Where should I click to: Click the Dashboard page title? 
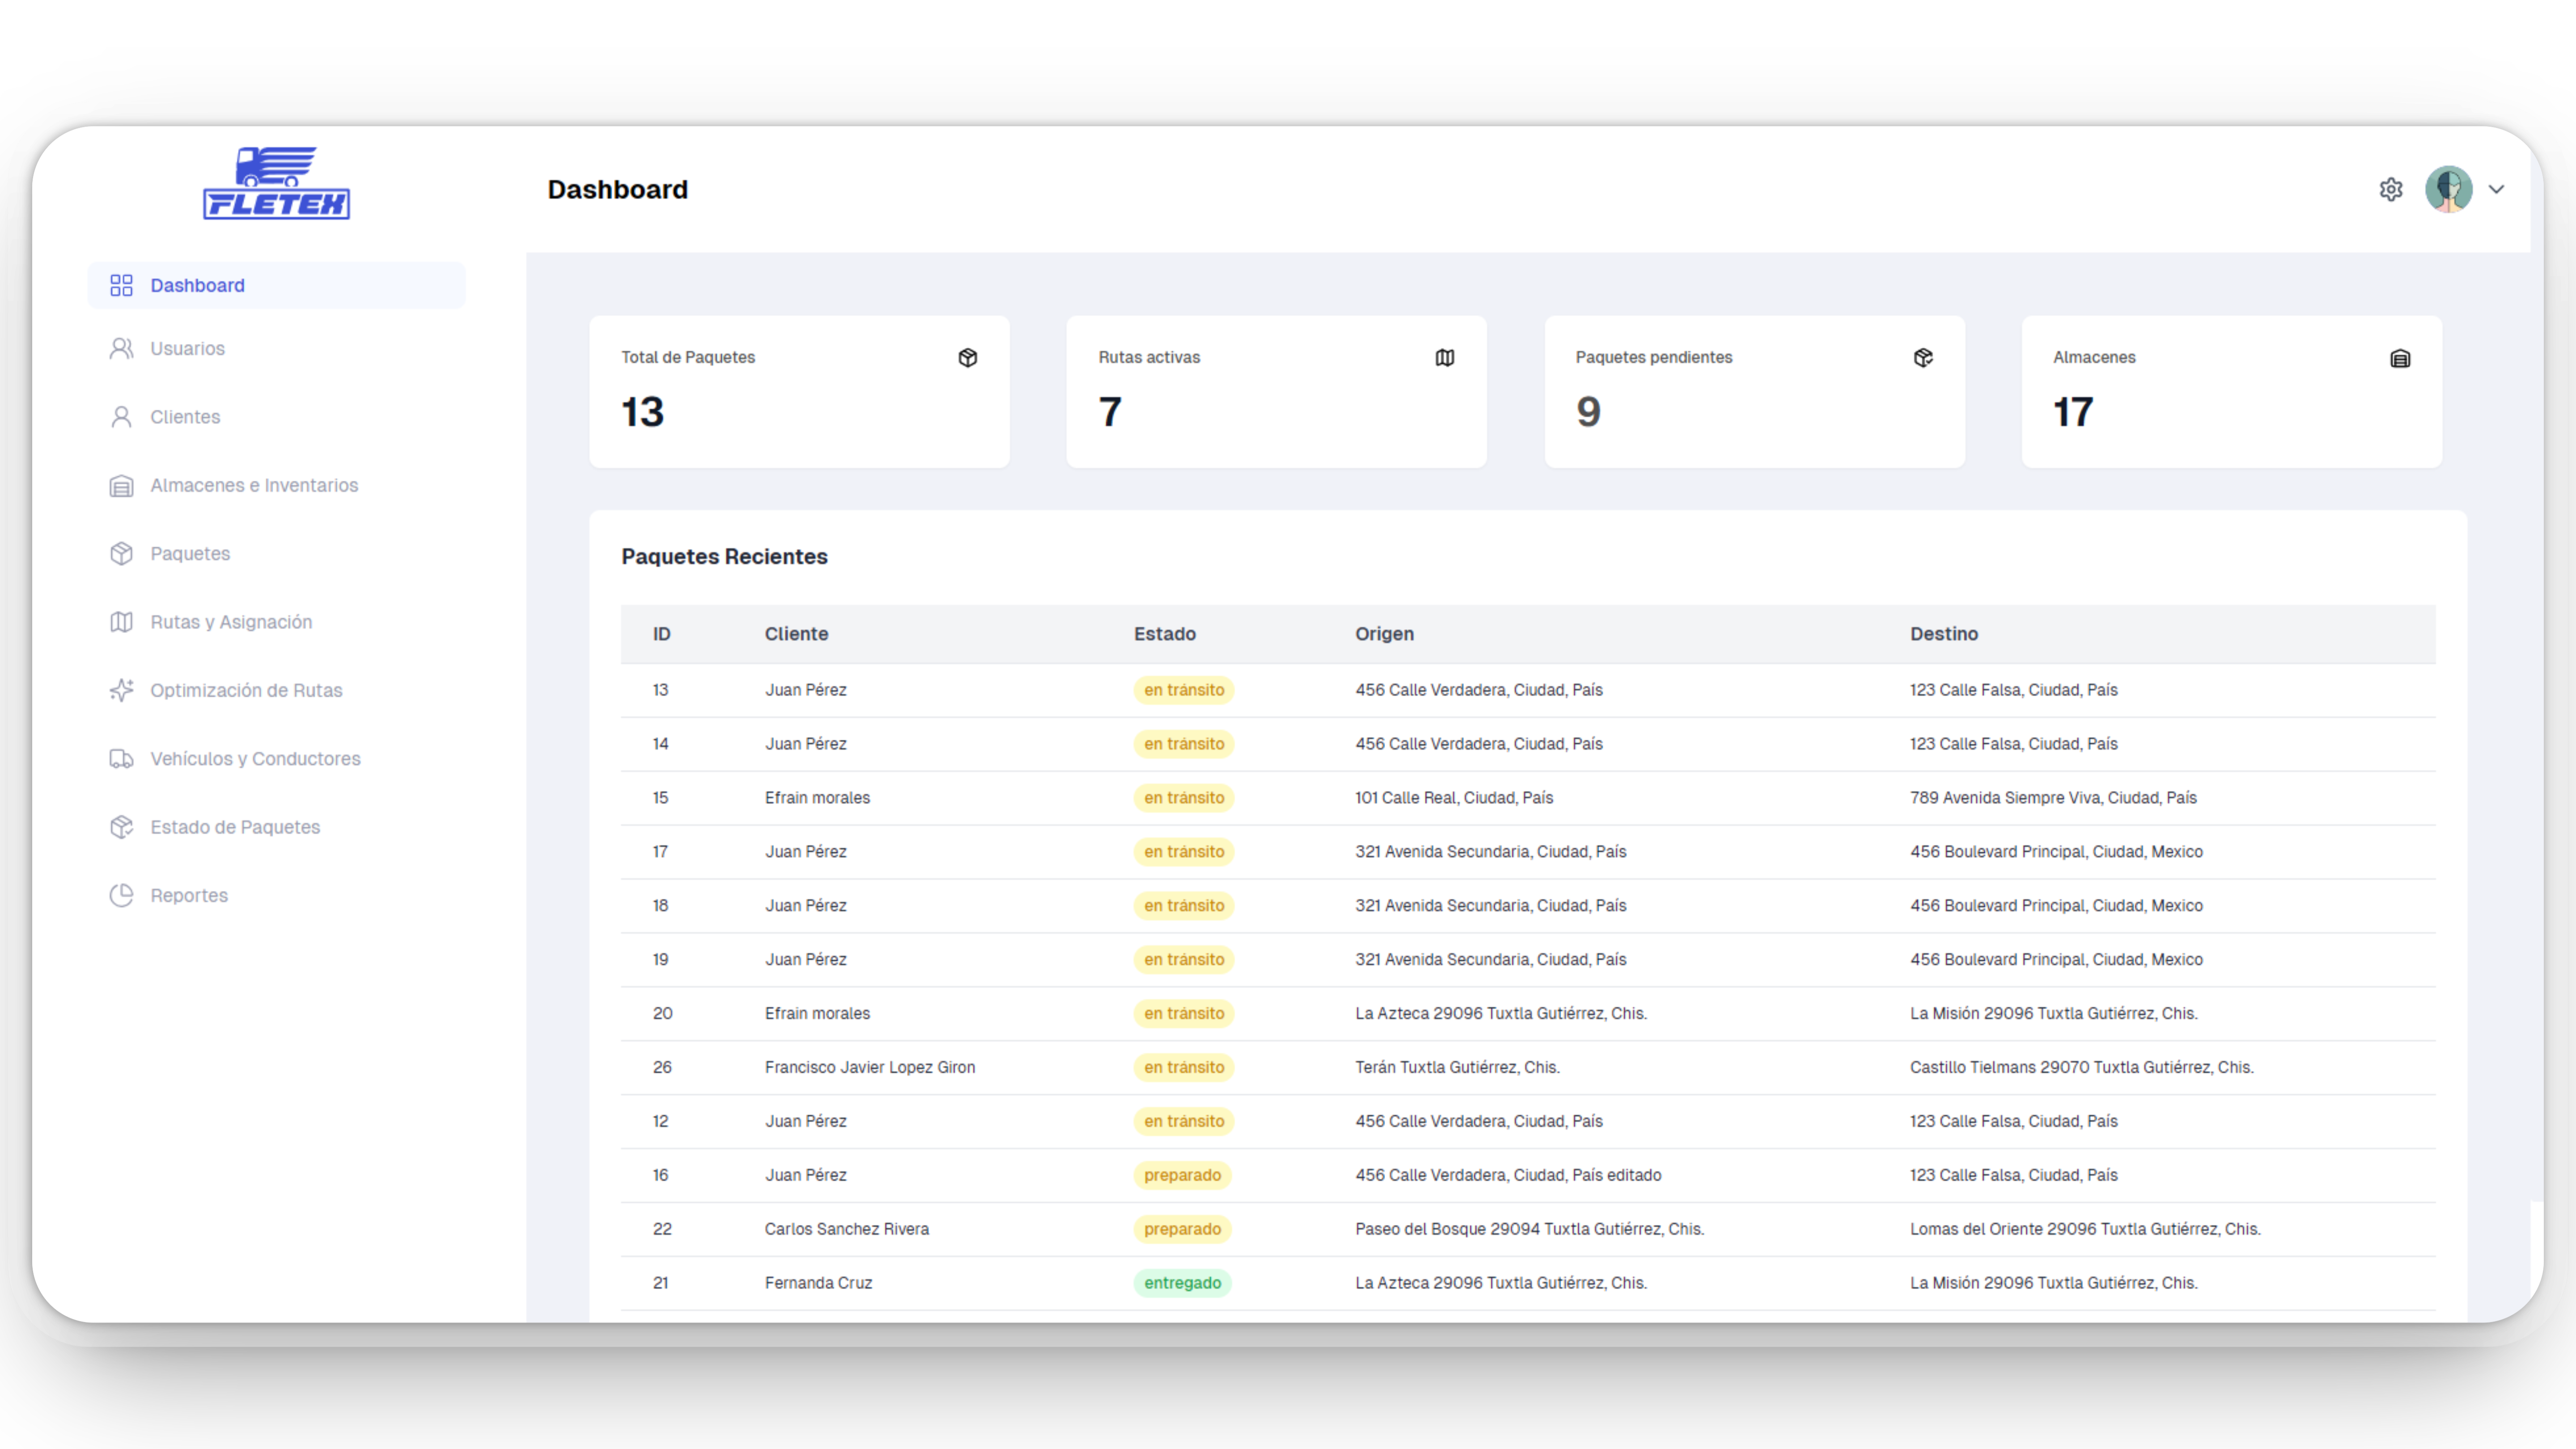pyautogui.click(x=617, y=189)
